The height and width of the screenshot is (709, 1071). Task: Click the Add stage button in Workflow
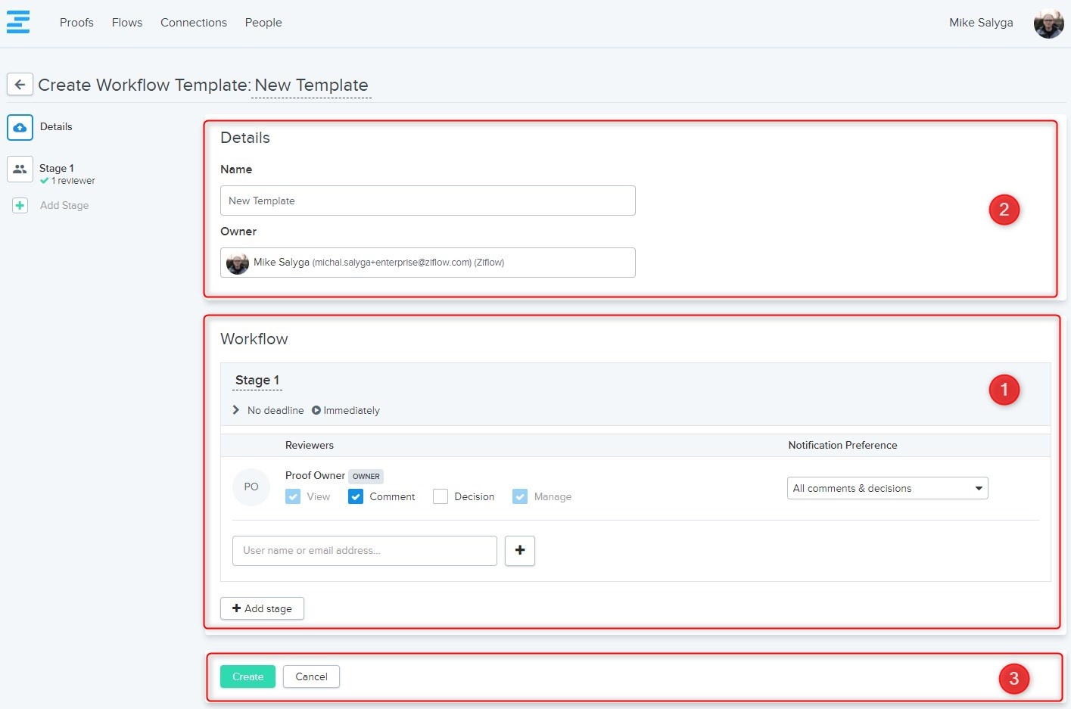pyautogui.click(x=262, y=608)
